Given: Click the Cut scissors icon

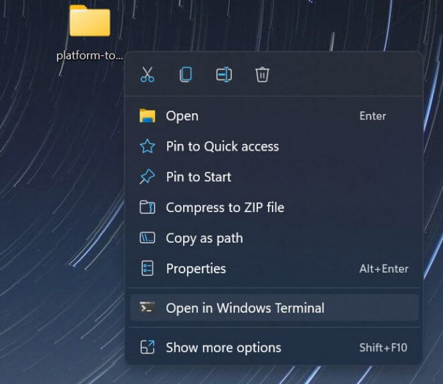Looking at the screenshot, I should [x=148, y=75].
